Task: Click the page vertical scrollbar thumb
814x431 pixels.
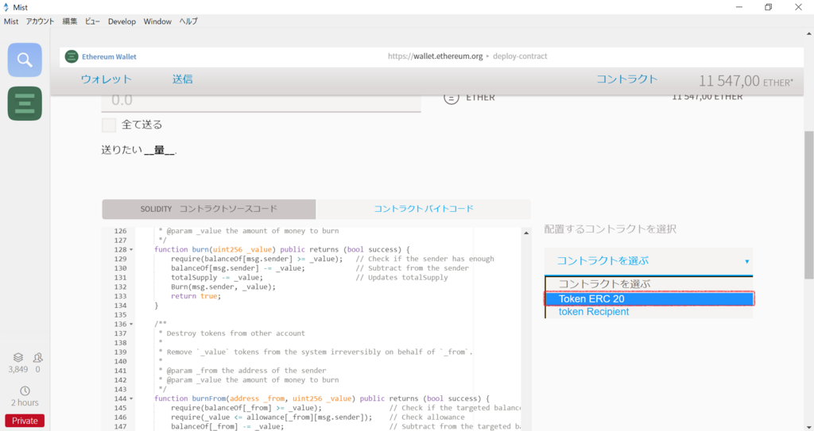Action: (808, 205)
